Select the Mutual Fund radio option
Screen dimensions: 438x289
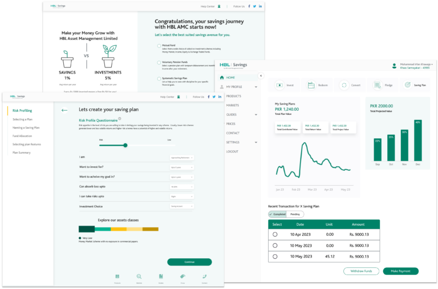159,46
